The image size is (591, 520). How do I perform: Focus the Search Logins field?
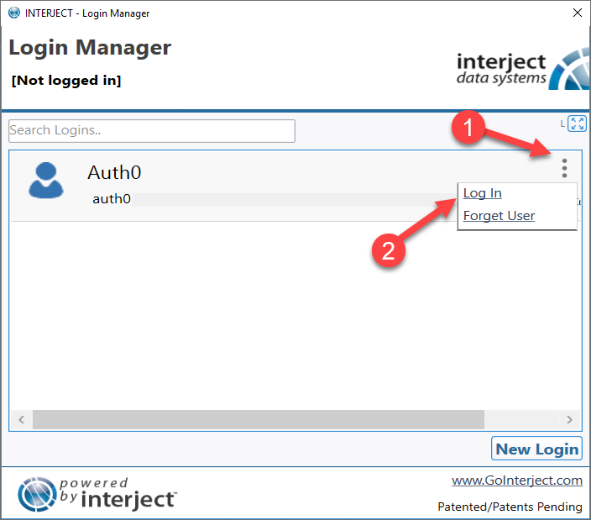tap(151, 131)
